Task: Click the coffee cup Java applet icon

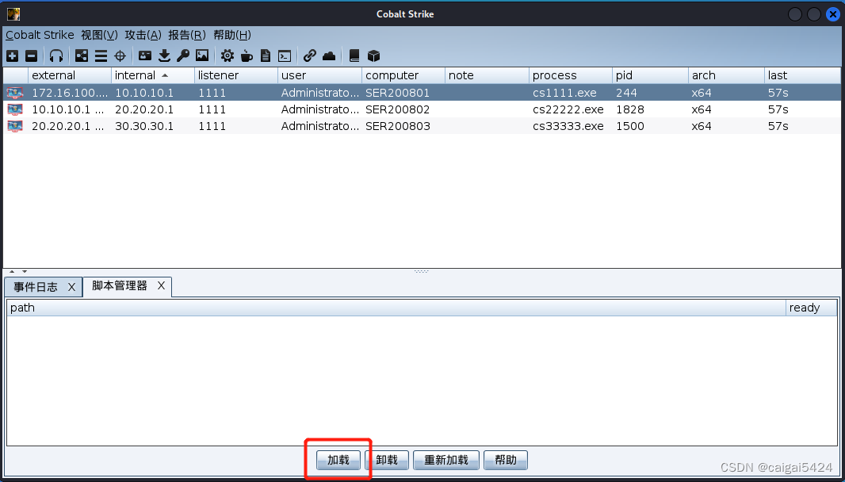Action: (x=247, y=55)
